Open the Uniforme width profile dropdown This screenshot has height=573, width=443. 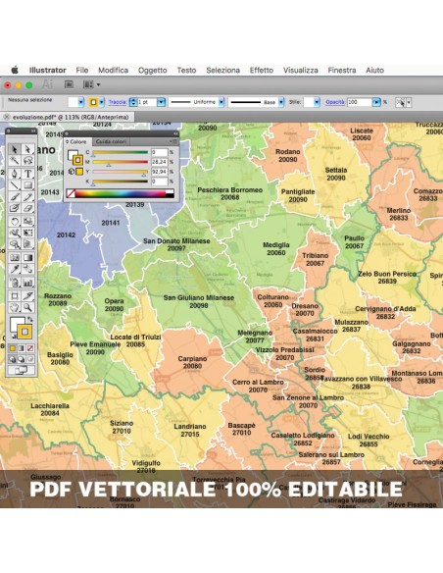point(221,102)
